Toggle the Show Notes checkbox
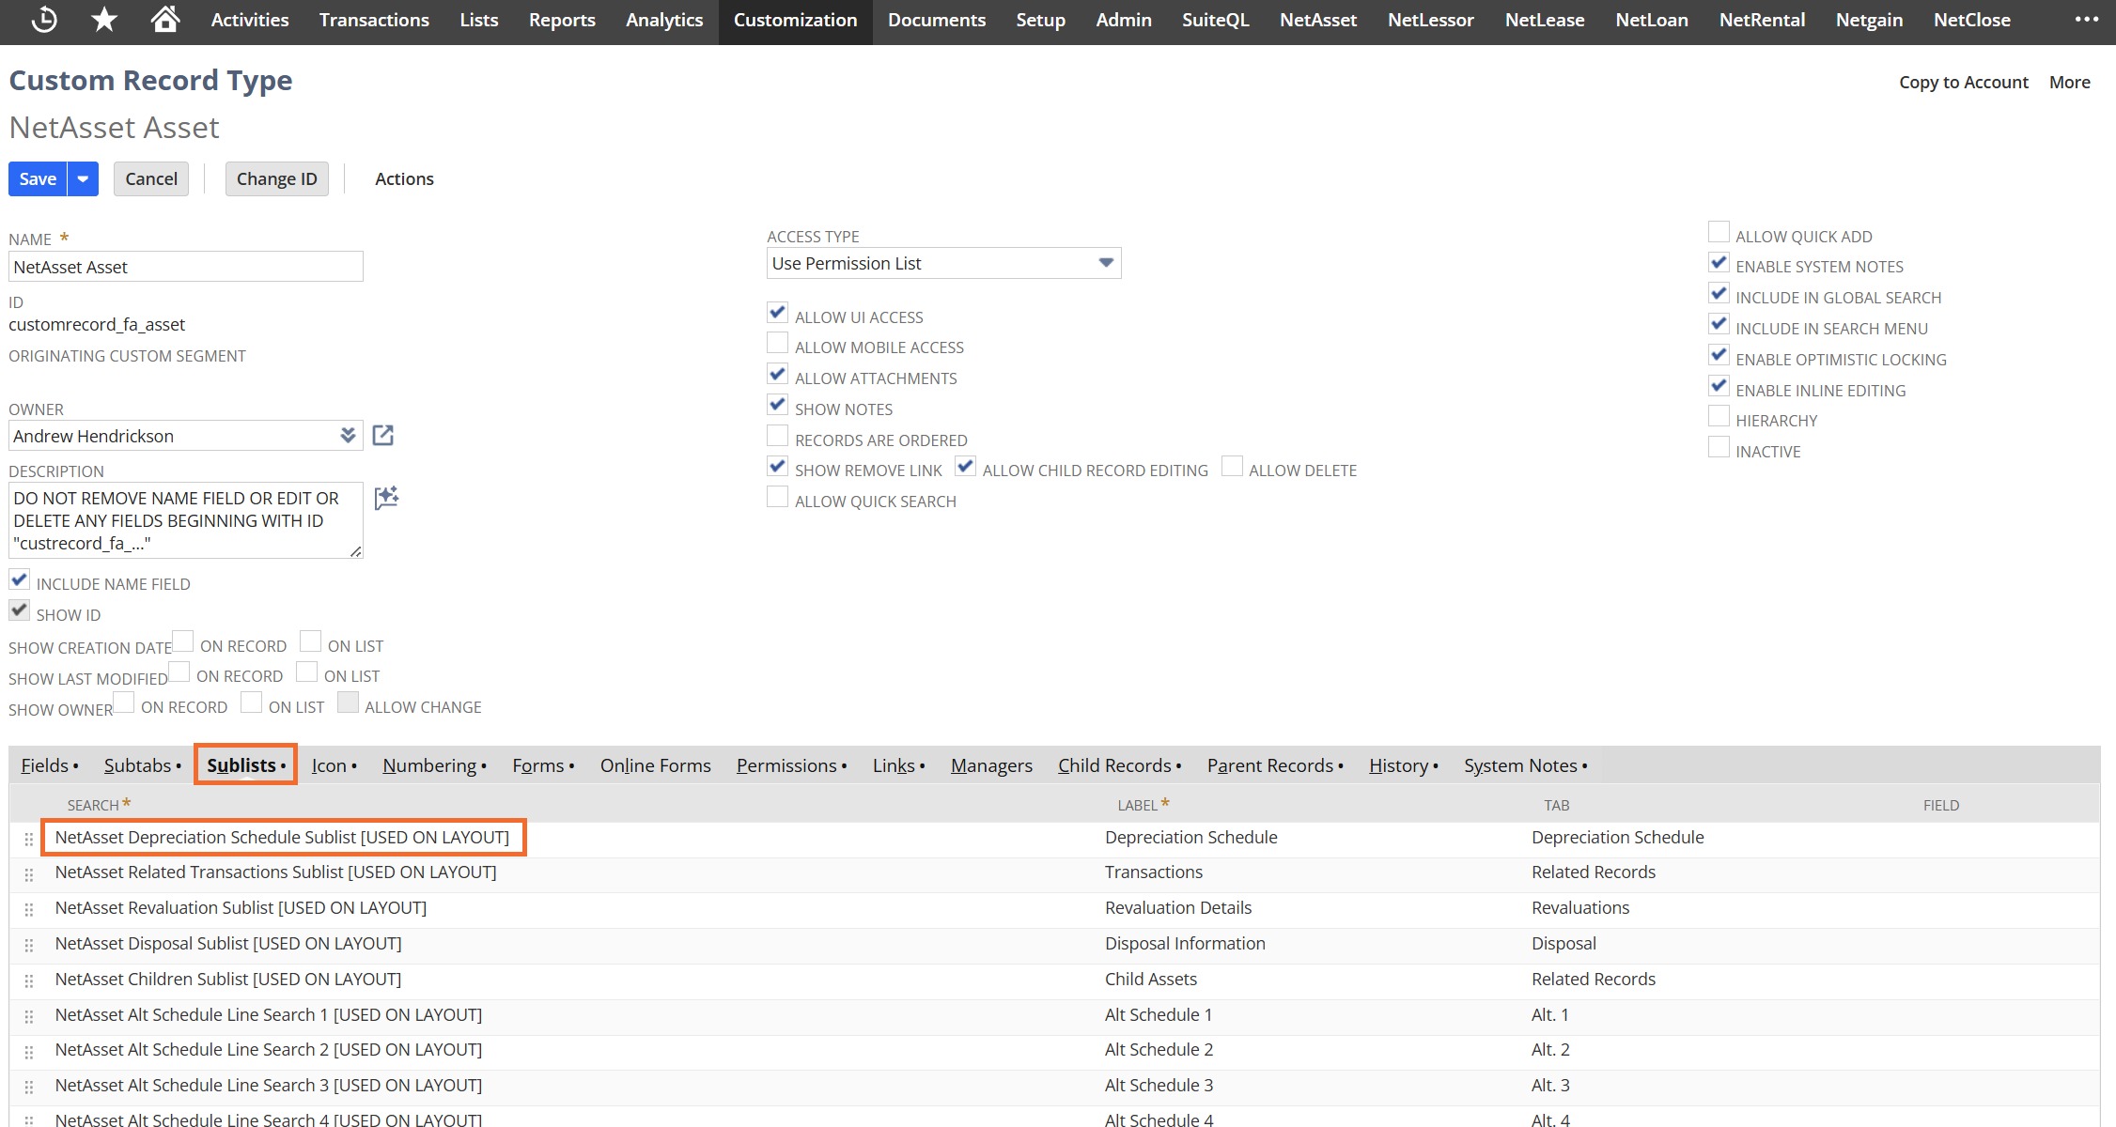The image size is (2116, 1127). click(x=778, y=405)
